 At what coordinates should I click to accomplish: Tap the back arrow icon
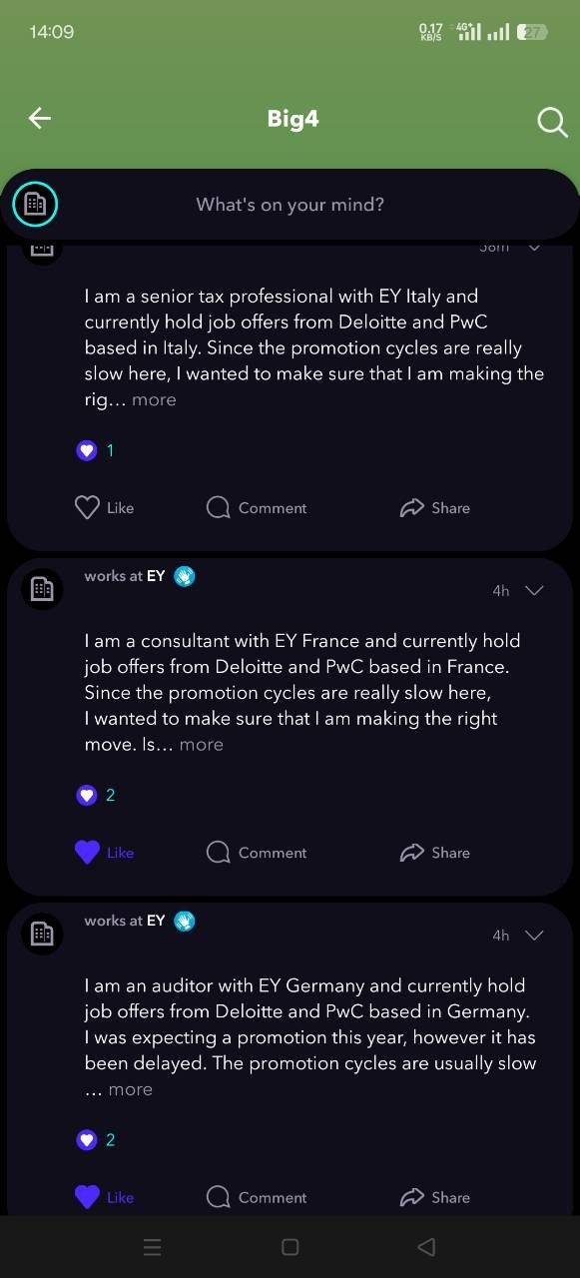[39, 119]
